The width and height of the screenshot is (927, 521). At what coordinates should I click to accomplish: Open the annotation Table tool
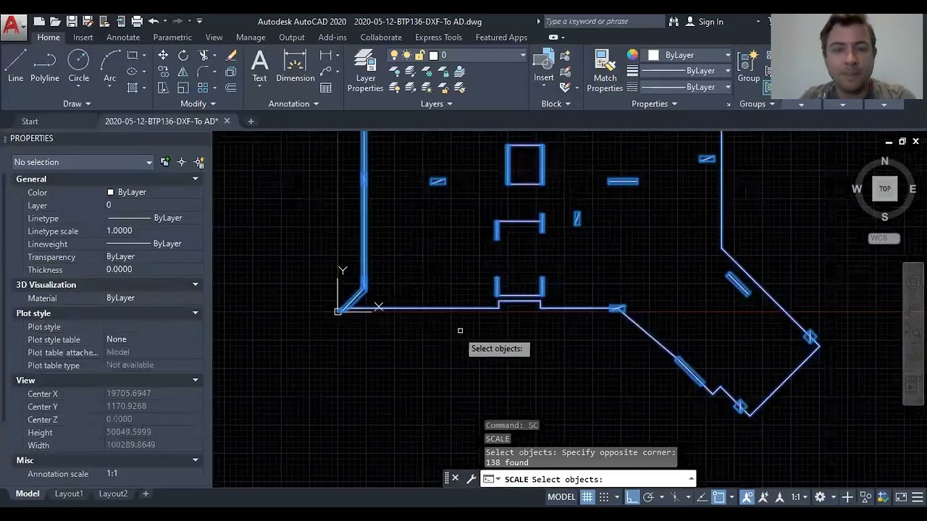point(326,88)
